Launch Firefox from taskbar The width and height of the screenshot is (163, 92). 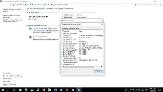(44, 90)
